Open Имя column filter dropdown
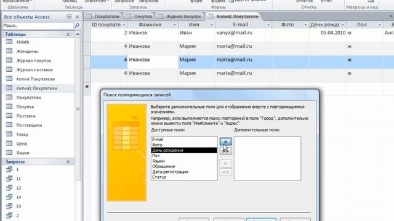394x221 pixels. (x=212, y=25)
